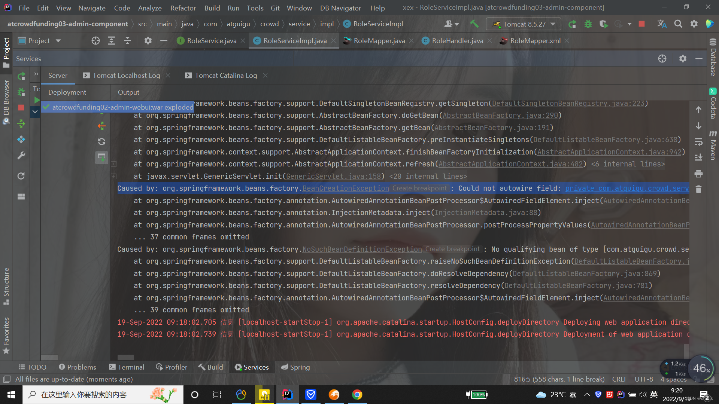Click the Terminal tool window button
This screenshot has width=719, height=404.
coord(127,367)
